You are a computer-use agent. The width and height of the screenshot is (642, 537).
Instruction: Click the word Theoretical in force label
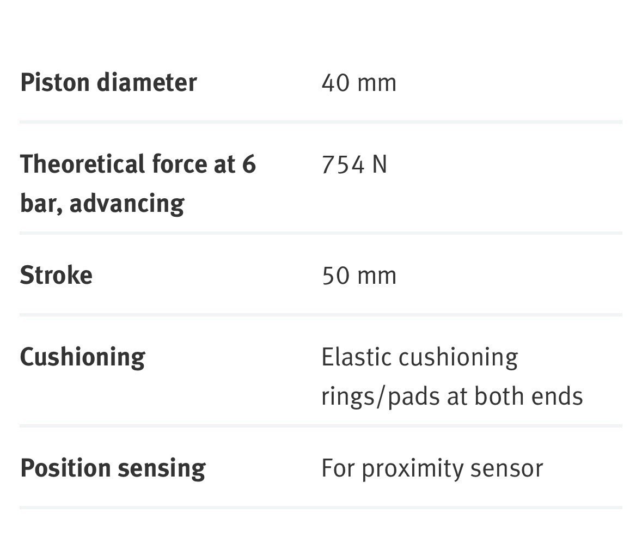point(83,164)
